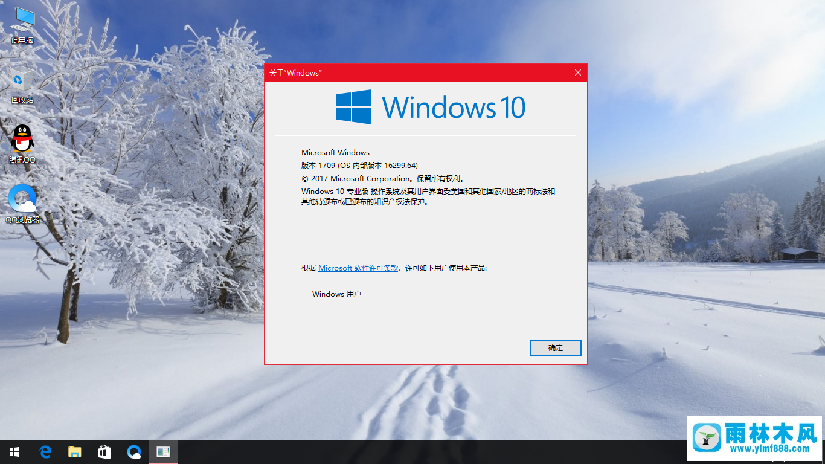This screenshot has width=825, height=464.
Task: Open Microsoft Store from the taskbar
Action: (x=104, y=452)
